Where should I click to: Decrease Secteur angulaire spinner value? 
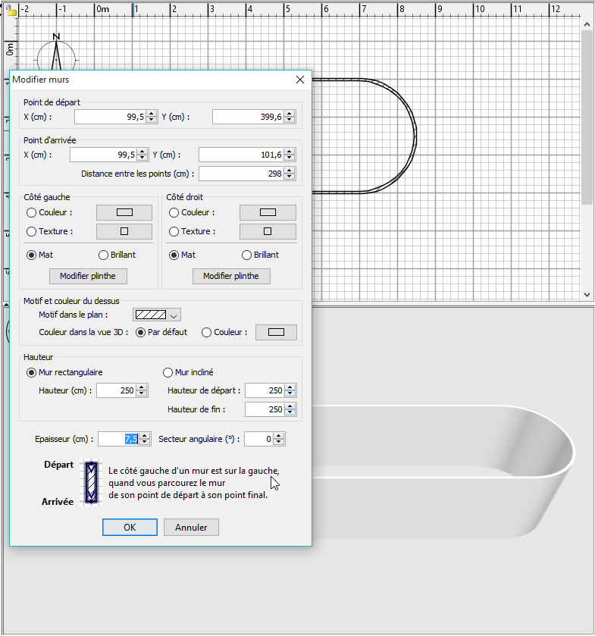point(279,442)
